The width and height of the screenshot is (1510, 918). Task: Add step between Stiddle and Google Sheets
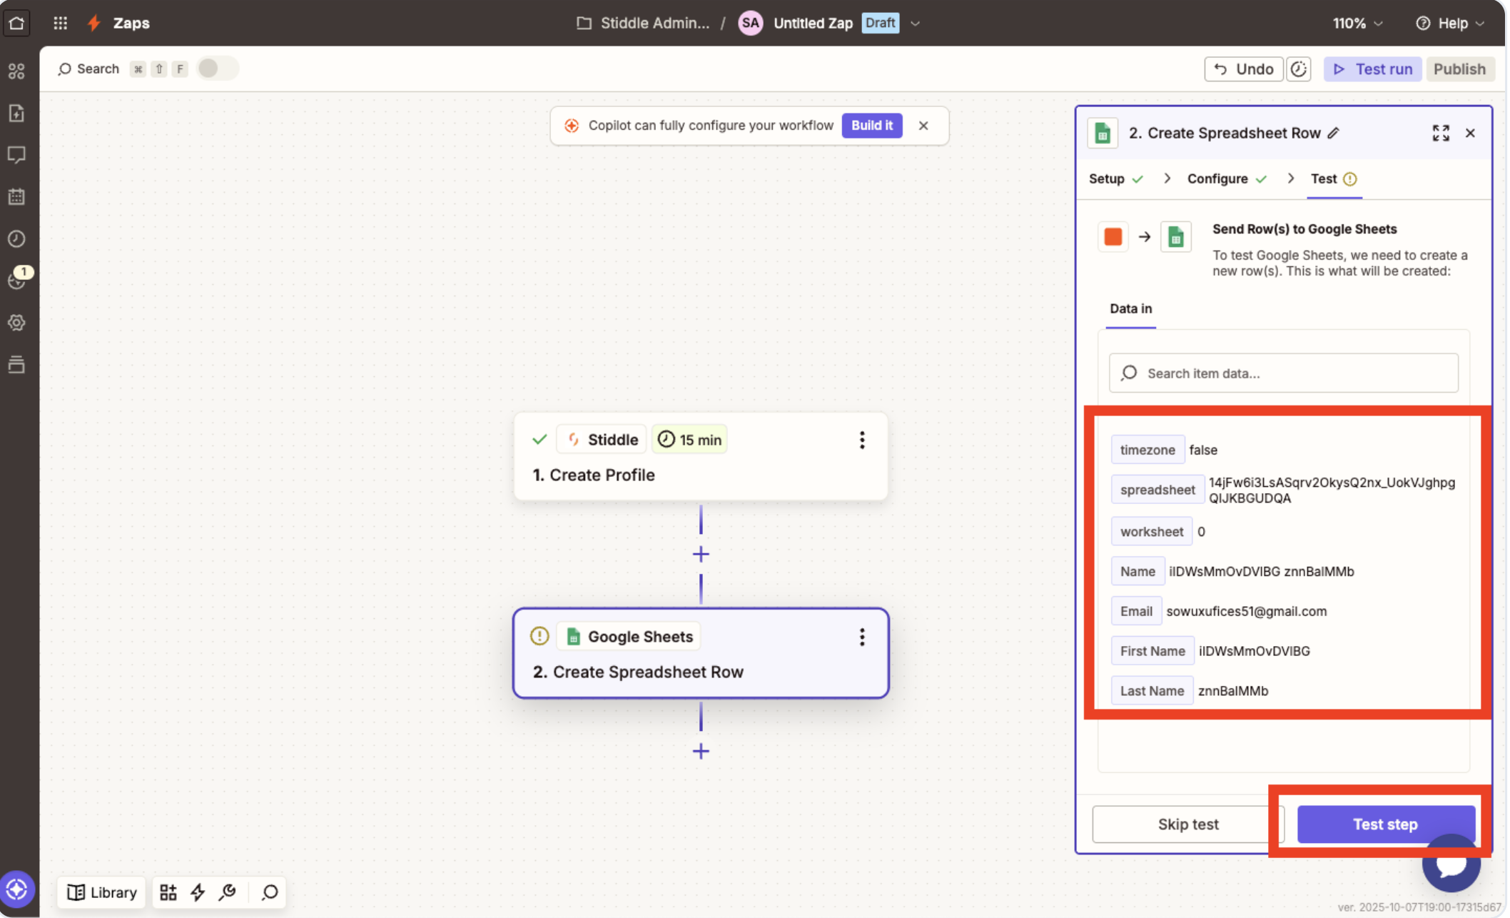coord(701,554)
